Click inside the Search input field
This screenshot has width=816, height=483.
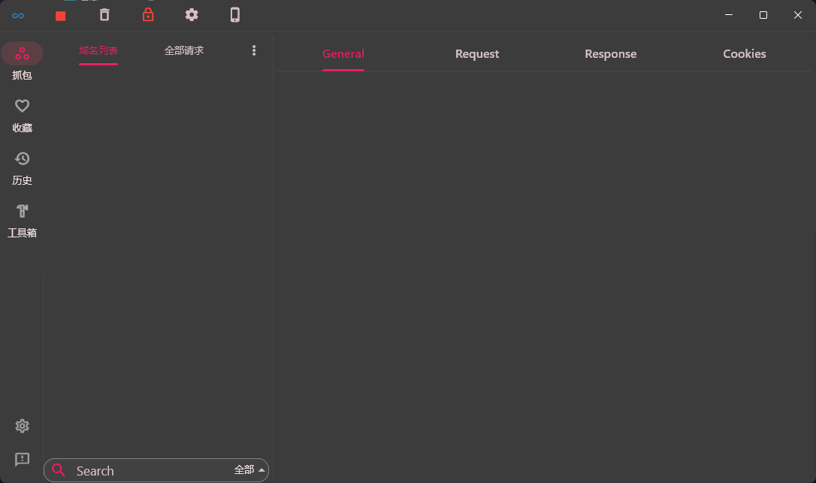[x=135, y=469]
